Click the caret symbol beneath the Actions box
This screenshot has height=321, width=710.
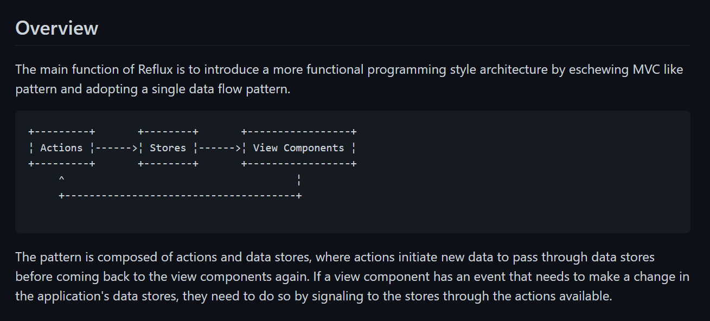tap(62, 178)
